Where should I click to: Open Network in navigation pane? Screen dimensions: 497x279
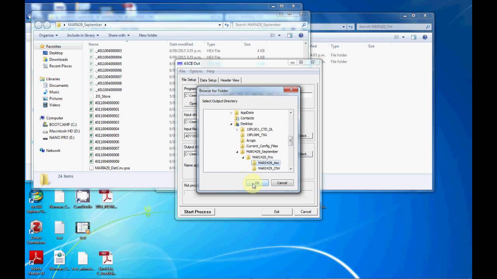pos(53,150)
